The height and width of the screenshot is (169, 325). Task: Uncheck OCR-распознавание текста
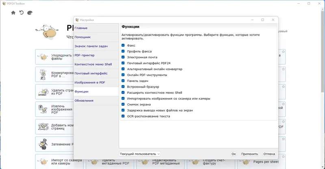click(x=123, y=116)
